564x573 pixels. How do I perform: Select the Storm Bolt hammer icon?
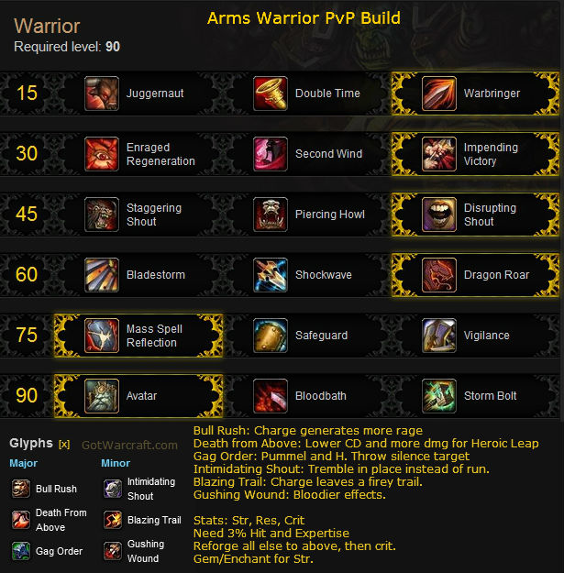click(x=439, y=396)
